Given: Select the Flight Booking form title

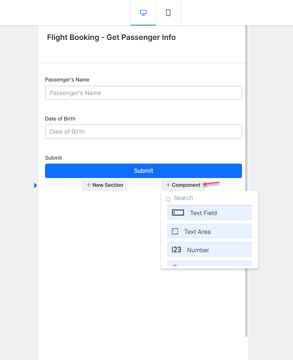Looking at the screenshot, I should (111, 38).
